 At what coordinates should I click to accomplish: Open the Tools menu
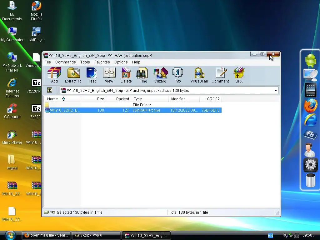click(85, 62)
